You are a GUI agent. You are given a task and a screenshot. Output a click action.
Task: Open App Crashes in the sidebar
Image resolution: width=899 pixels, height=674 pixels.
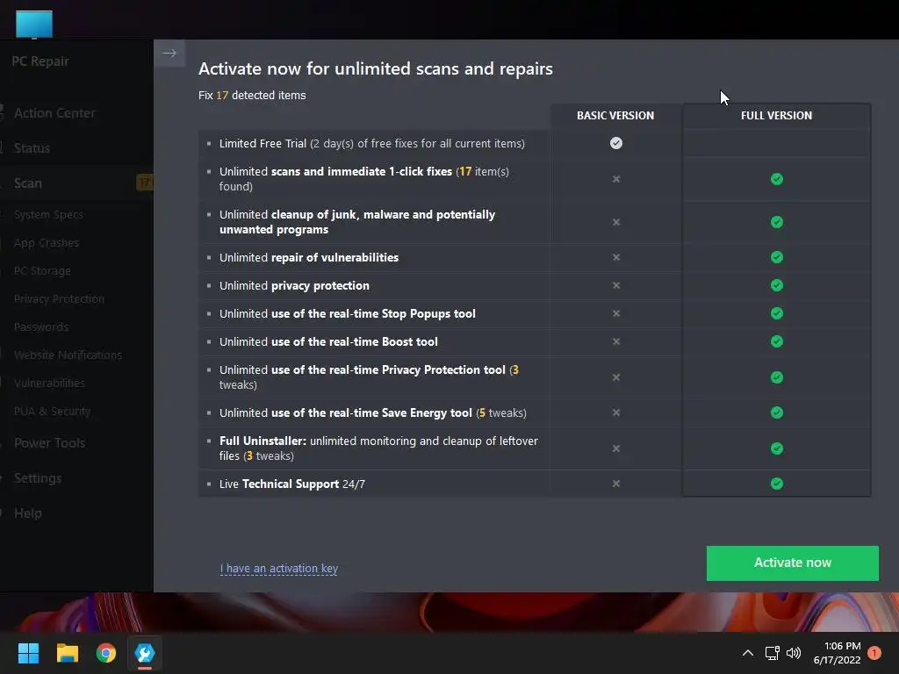tap(47, 242)
